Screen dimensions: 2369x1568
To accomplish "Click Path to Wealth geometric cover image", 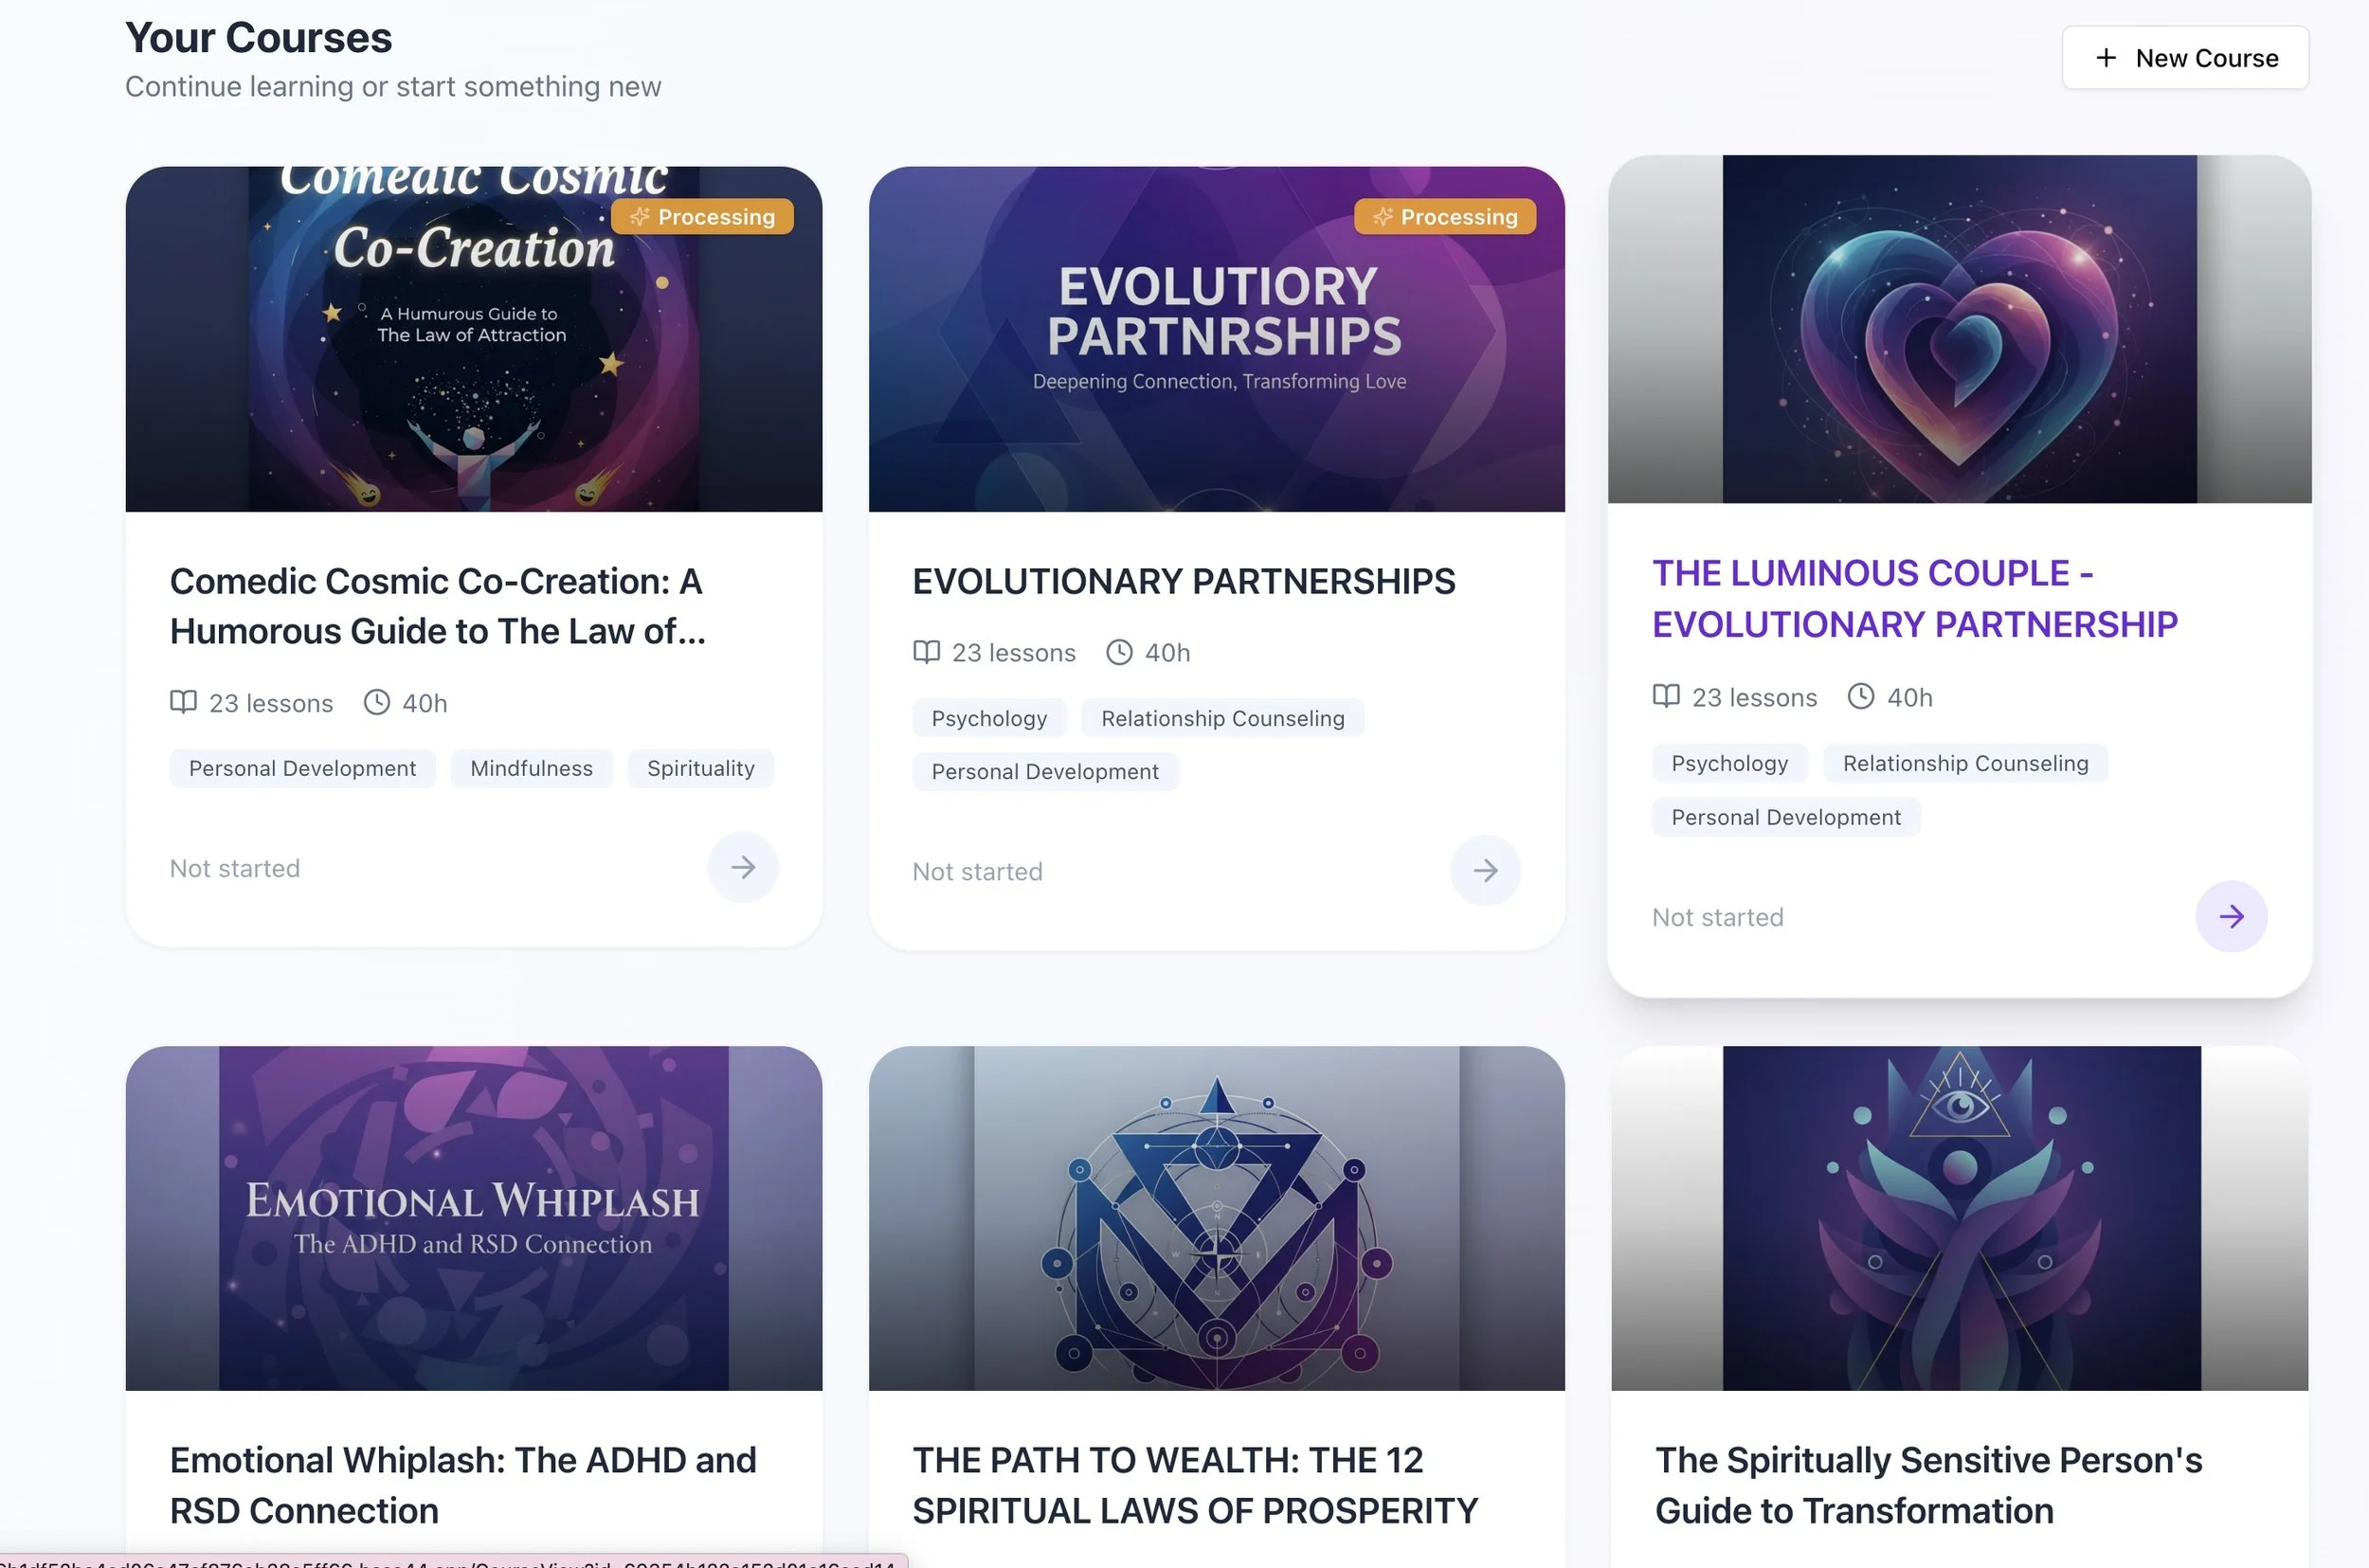I will coord(1216,1218).
